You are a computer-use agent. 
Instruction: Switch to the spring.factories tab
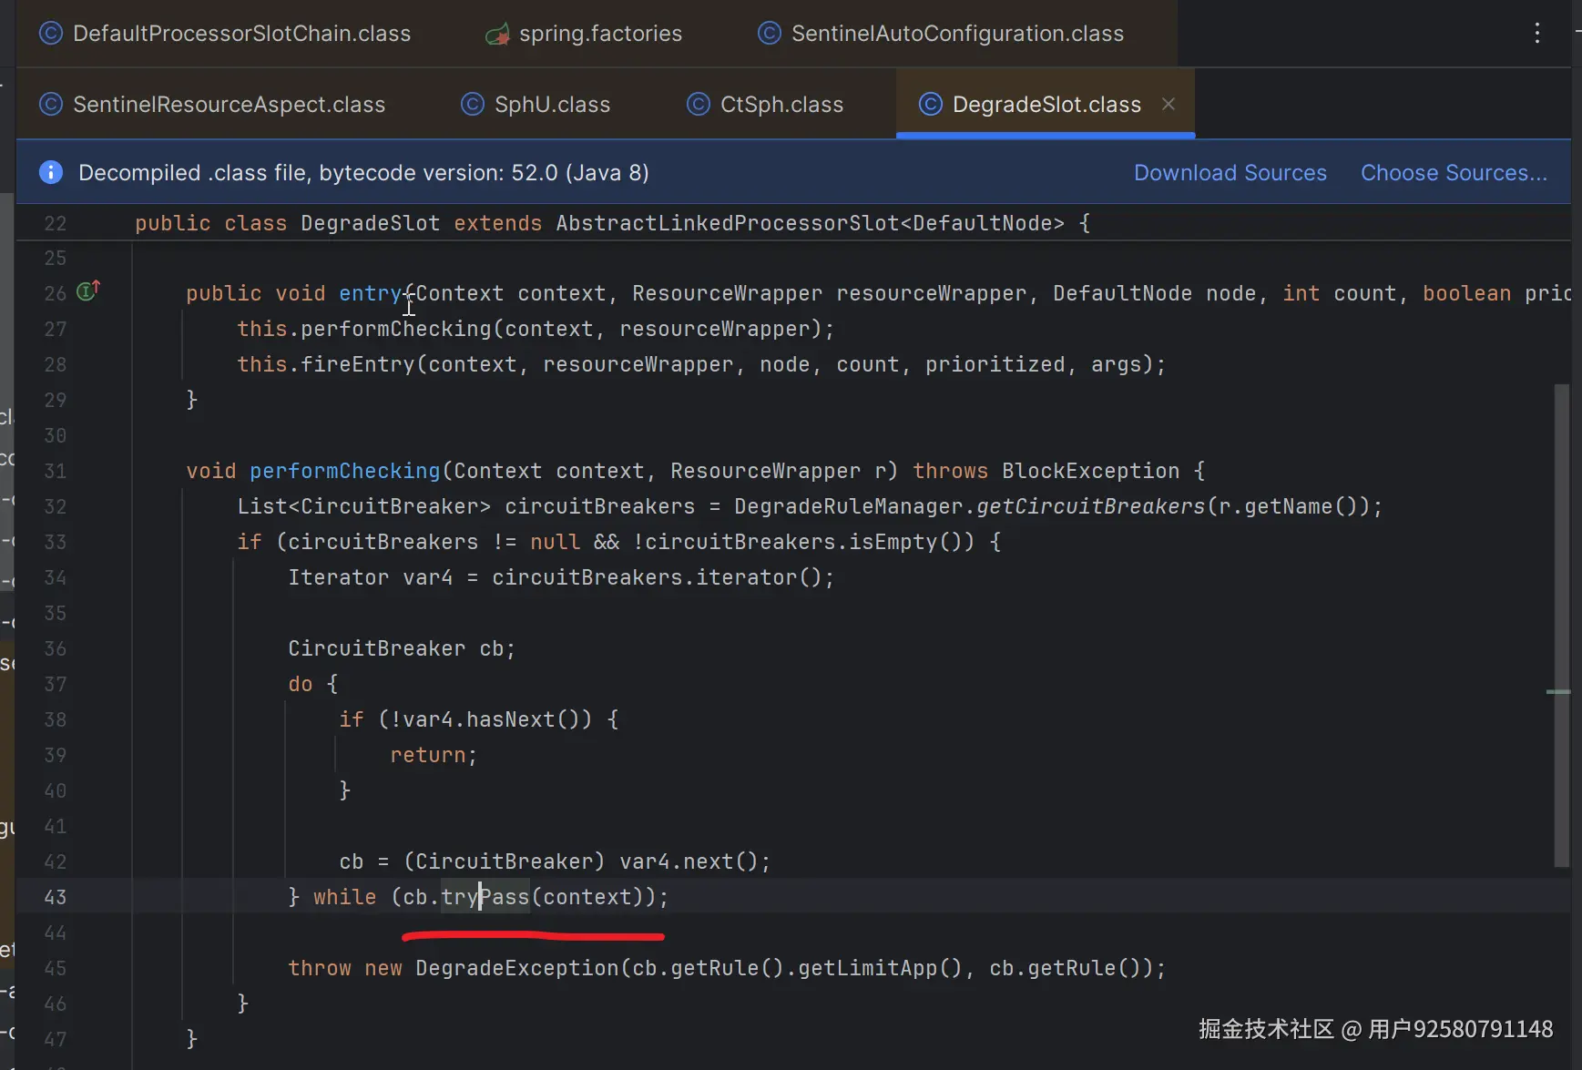point(585,34)
